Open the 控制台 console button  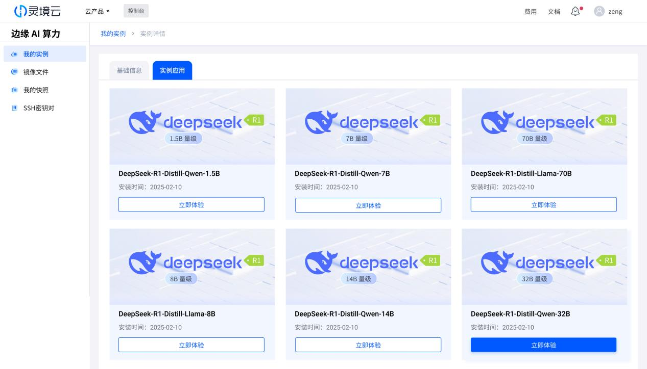136,11
